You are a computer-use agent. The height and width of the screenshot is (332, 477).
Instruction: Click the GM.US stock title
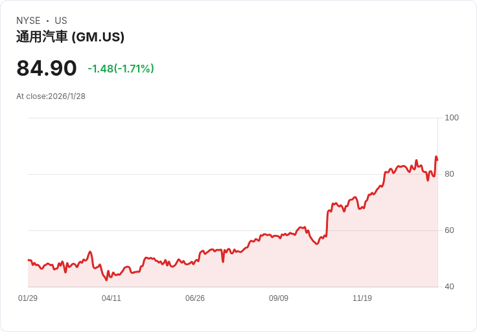[70, 37]
